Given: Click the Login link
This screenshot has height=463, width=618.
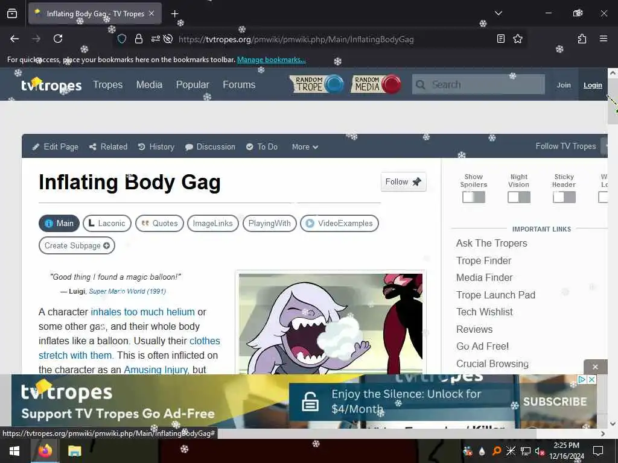Looking at the screenshot, I should (x=593, y=85).
